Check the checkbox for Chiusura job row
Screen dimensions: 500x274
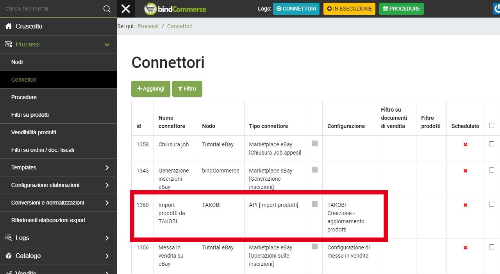(491, 144)
